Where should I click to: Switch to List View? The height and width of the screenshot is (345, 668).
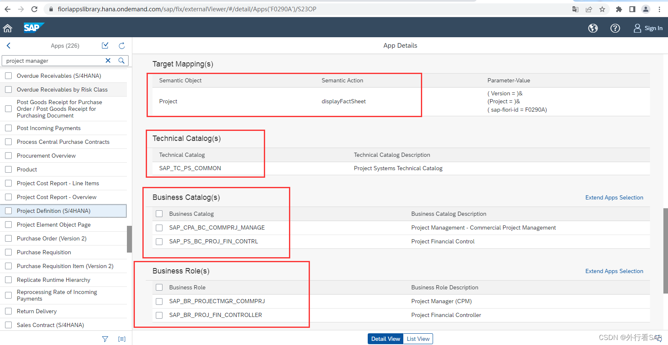tap(418, 339)
